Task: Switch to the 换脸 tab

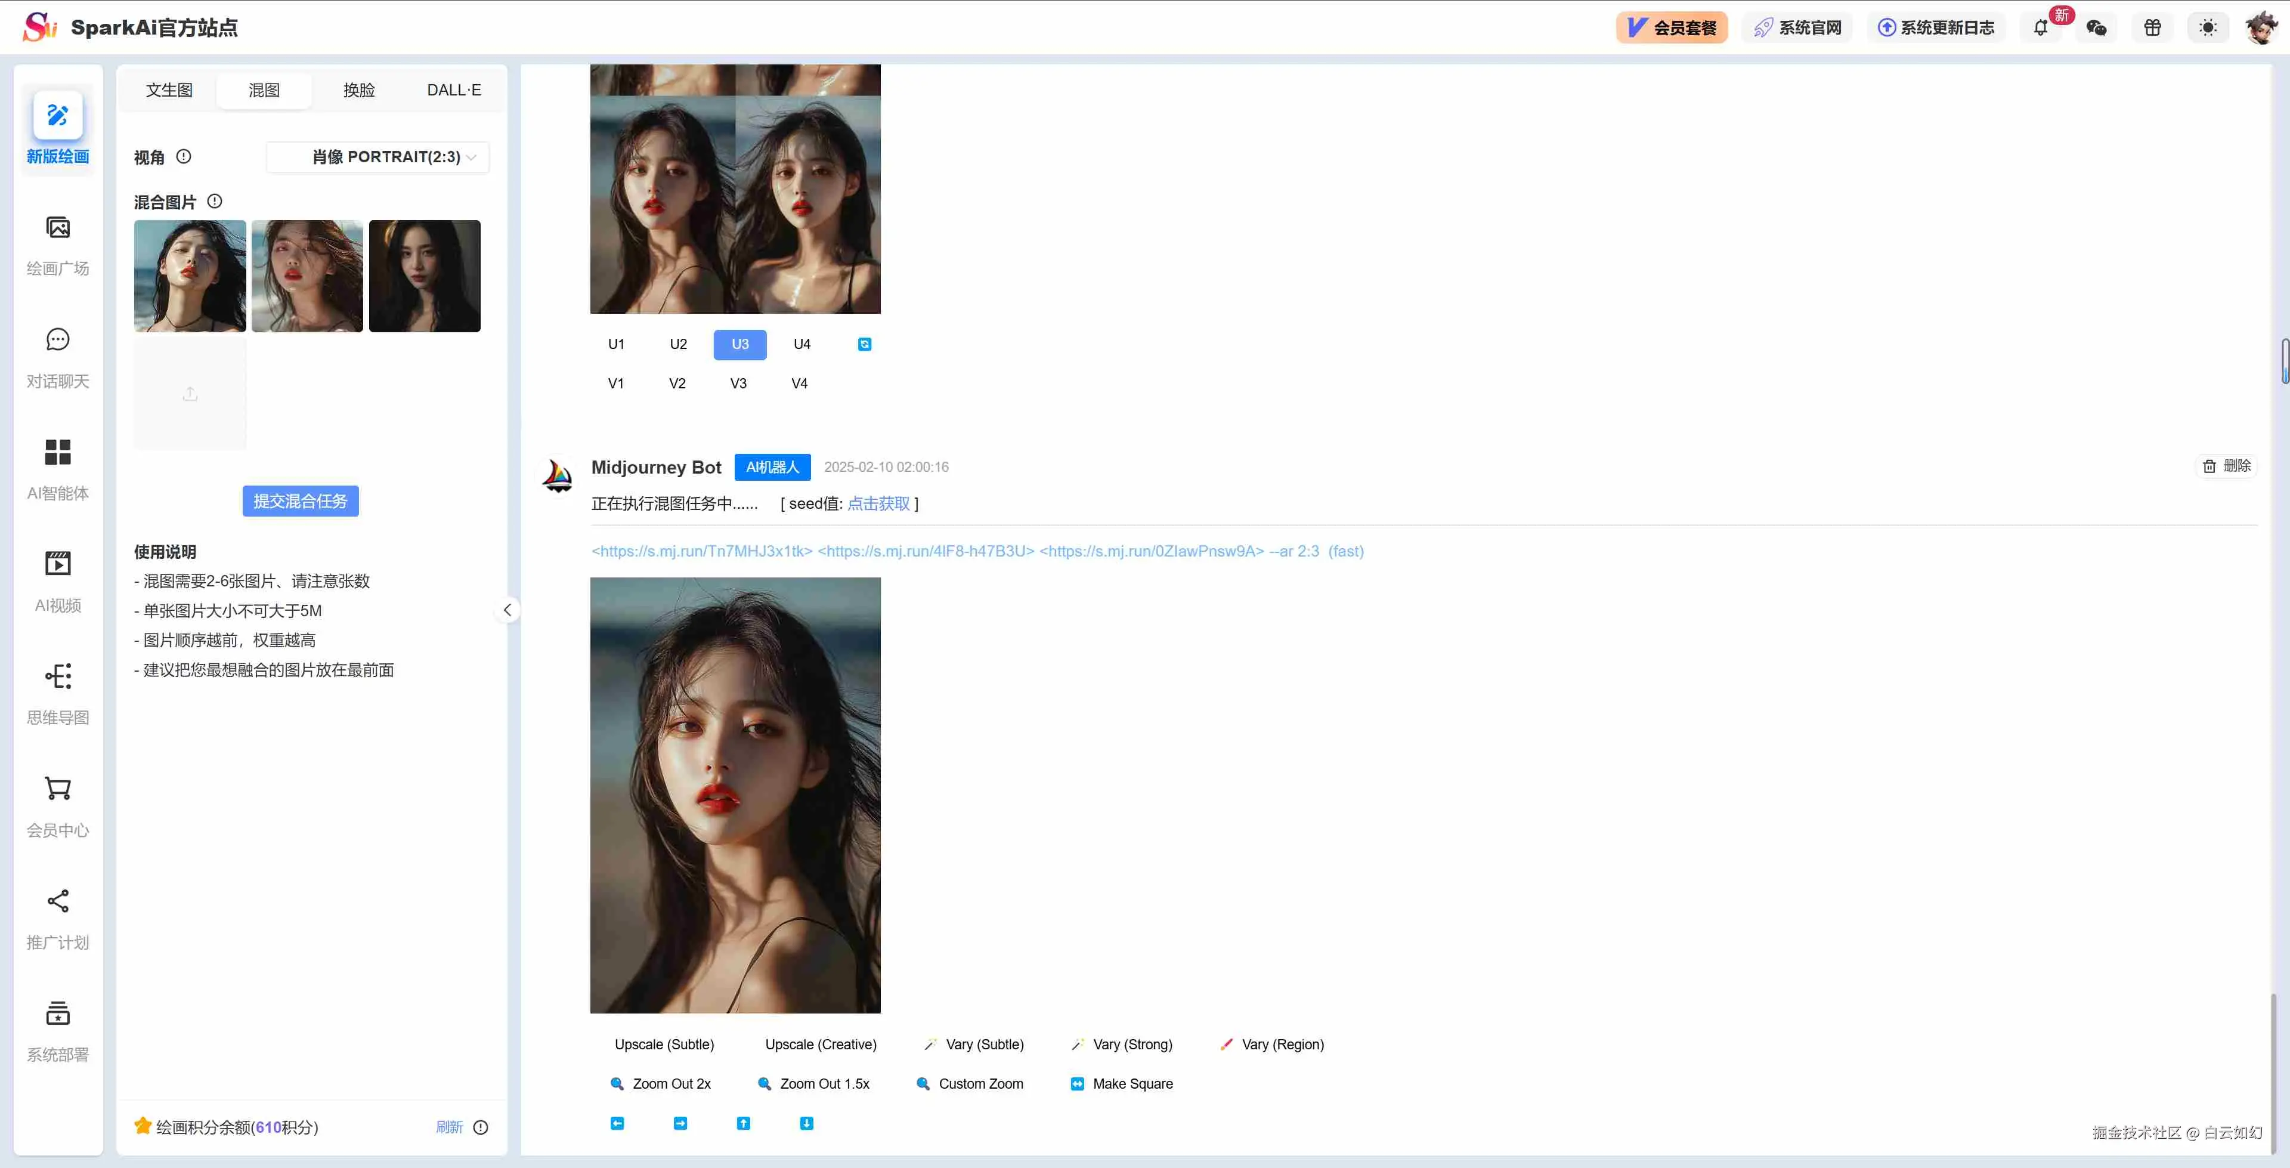Action: (359, 89)
